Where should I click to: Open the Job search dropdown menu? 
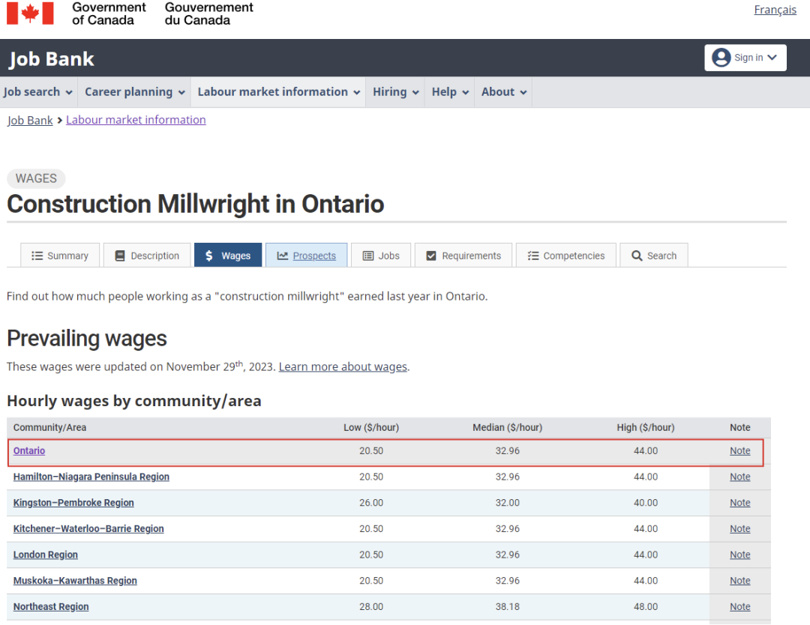coord(38,92)
